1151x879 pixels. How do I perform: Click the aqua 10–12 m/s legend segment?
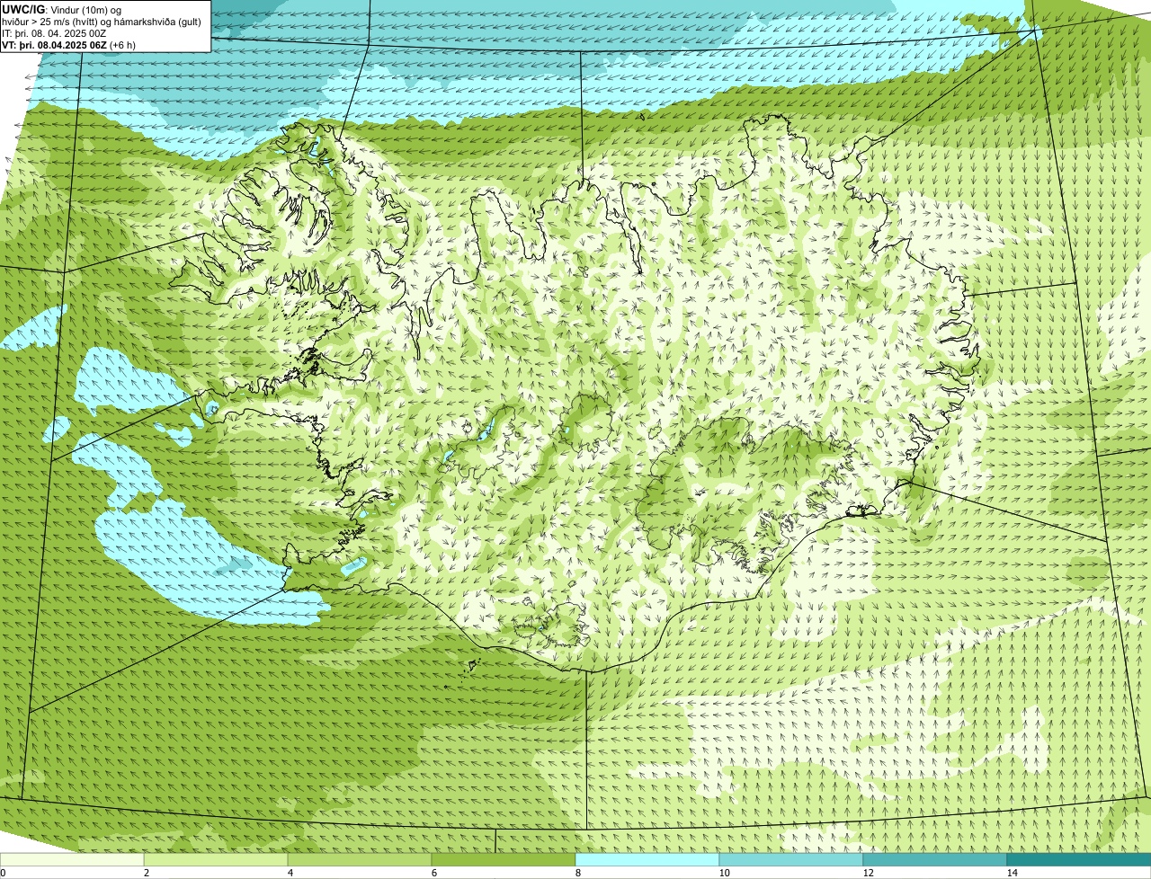(x=791, y=859)
